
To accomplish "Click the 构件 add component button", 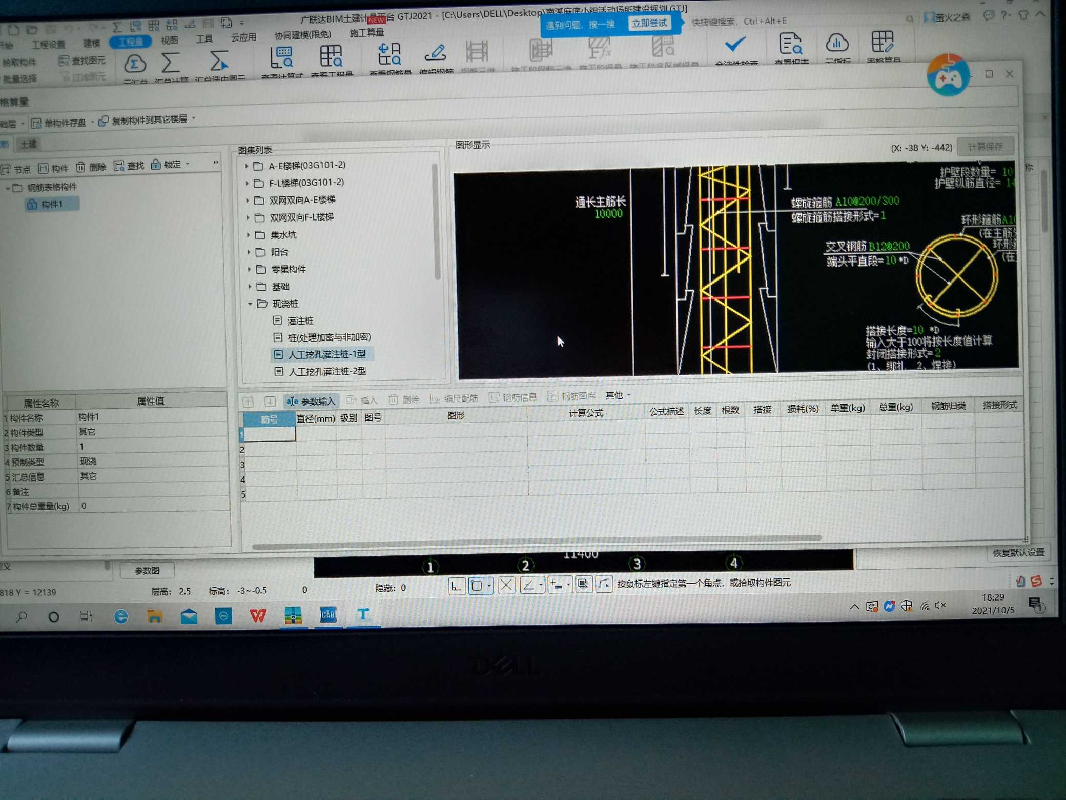I will point(53,168).
